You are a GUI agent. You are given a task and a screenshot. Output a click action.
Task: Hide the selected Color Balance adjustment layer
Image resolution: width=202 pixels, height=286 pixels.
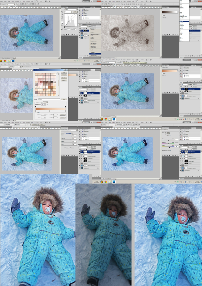(180, 152)
